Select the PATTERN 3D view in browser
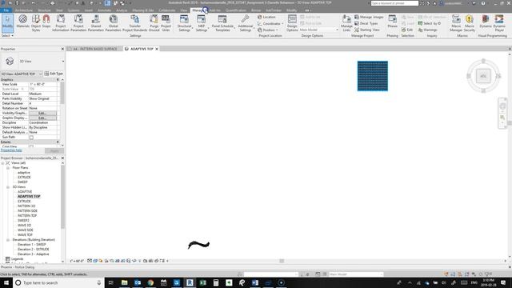This screenshot has width=512, height=288. (x=26, y=206)
